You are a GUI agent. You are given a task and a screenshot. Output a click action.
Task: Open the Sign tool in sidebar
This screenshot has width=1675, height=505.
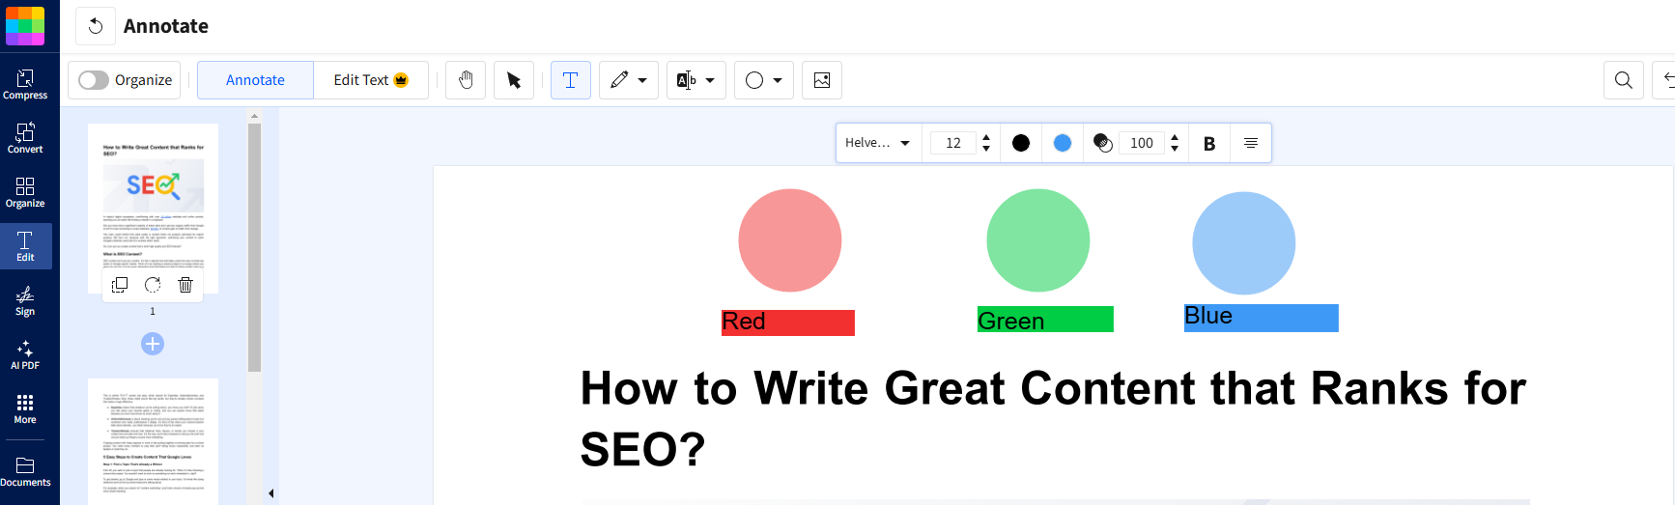(25, 300)
